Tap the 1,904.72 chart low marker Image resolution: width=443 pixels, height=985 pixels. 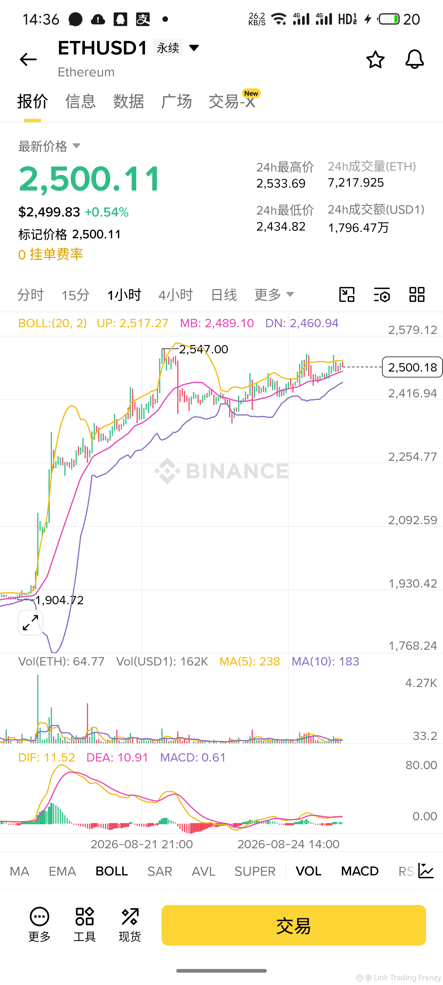click(59, 600)
